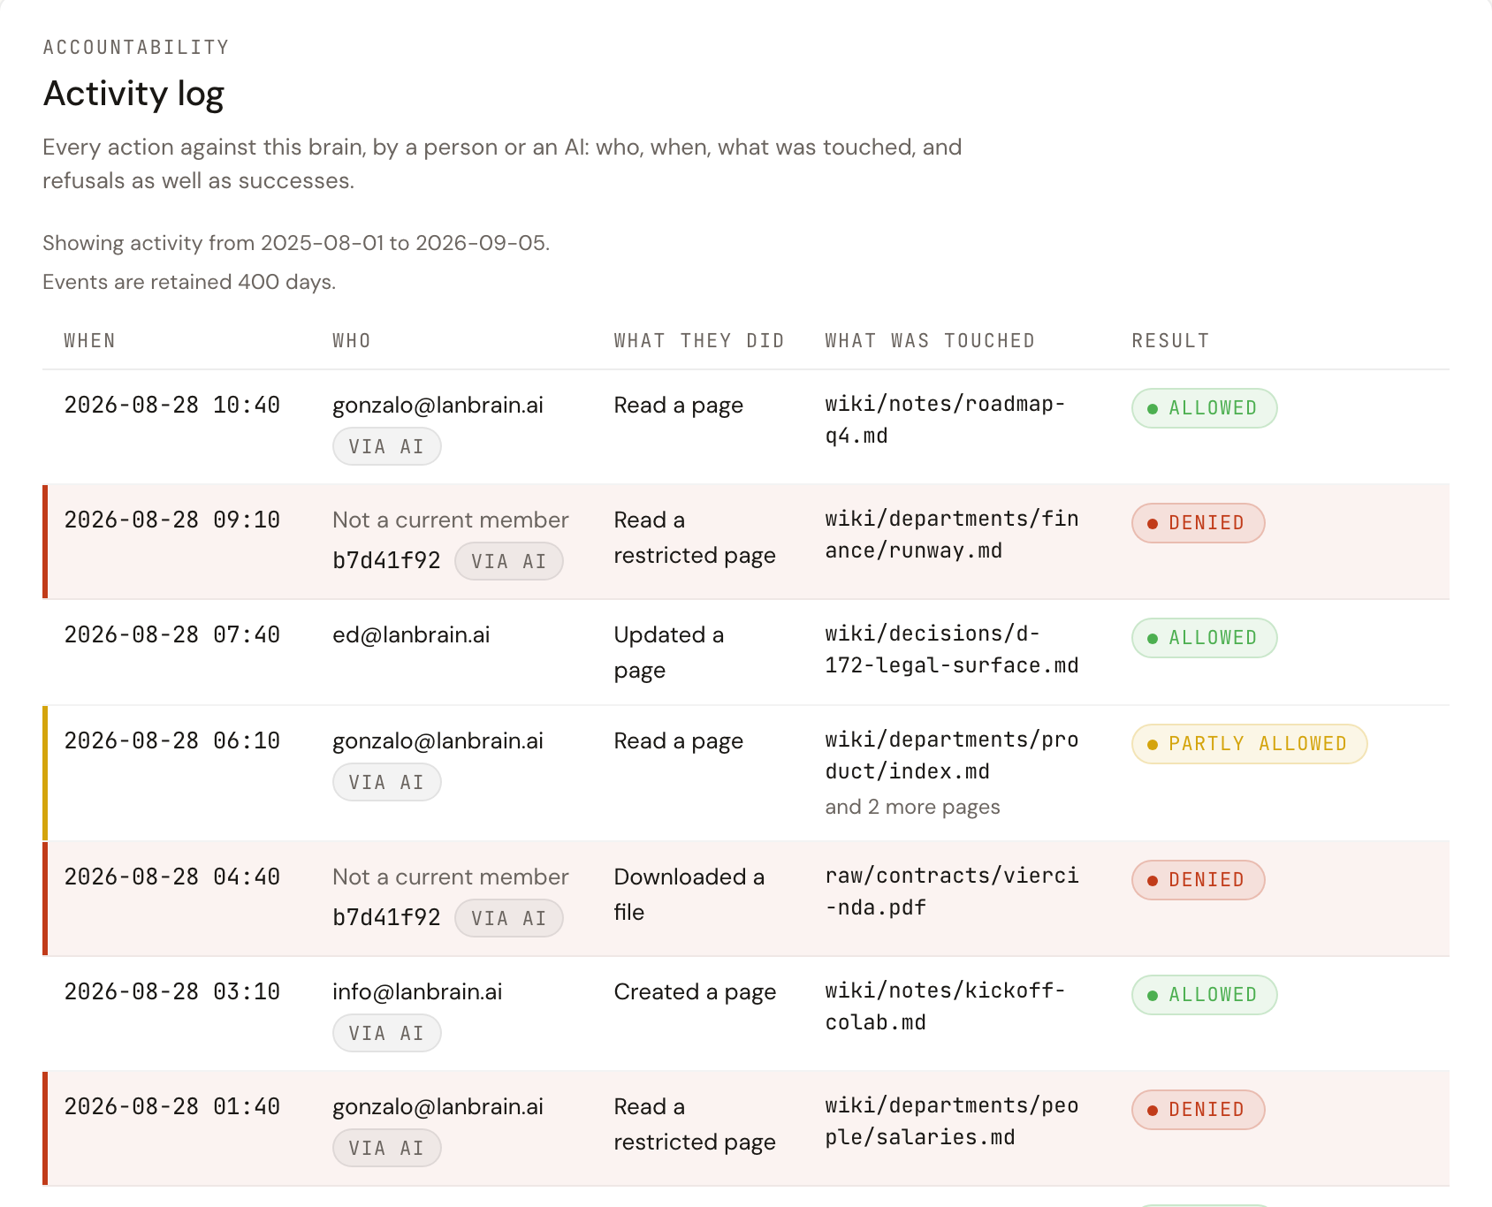The image size is (1492, 1207).
Task: Open wiki/decisions/d-172-legal-surface.md path
Action: click(952, 649)
